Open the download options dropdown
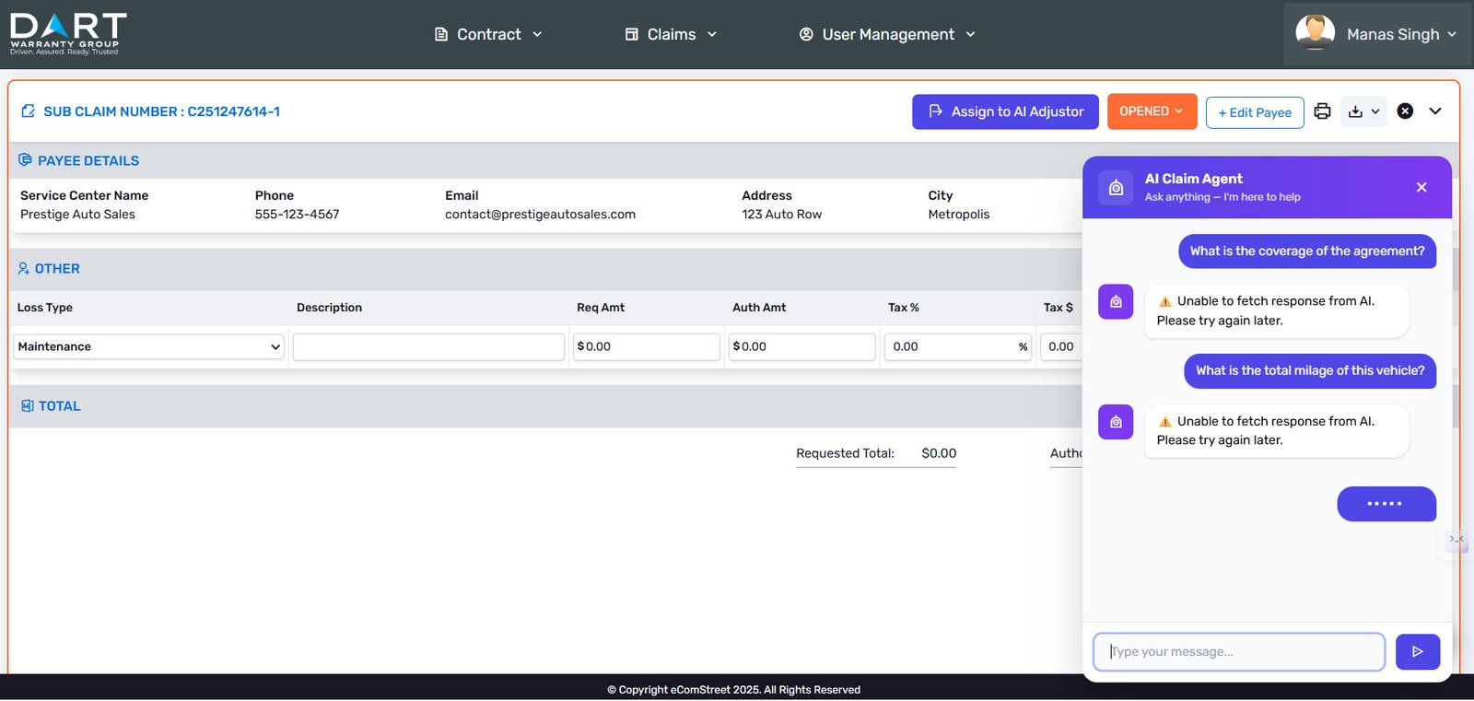The image size is (1474, 701). (x=1363, y=111)
